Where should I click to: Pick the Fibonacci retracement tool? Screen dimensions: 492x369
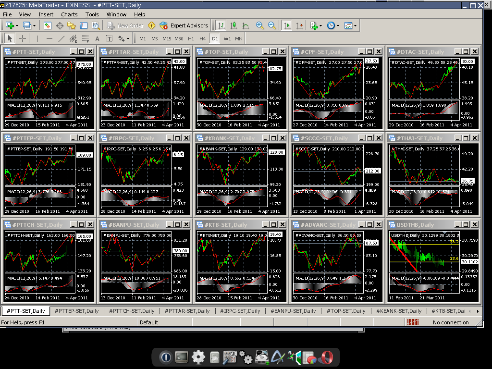84,38
